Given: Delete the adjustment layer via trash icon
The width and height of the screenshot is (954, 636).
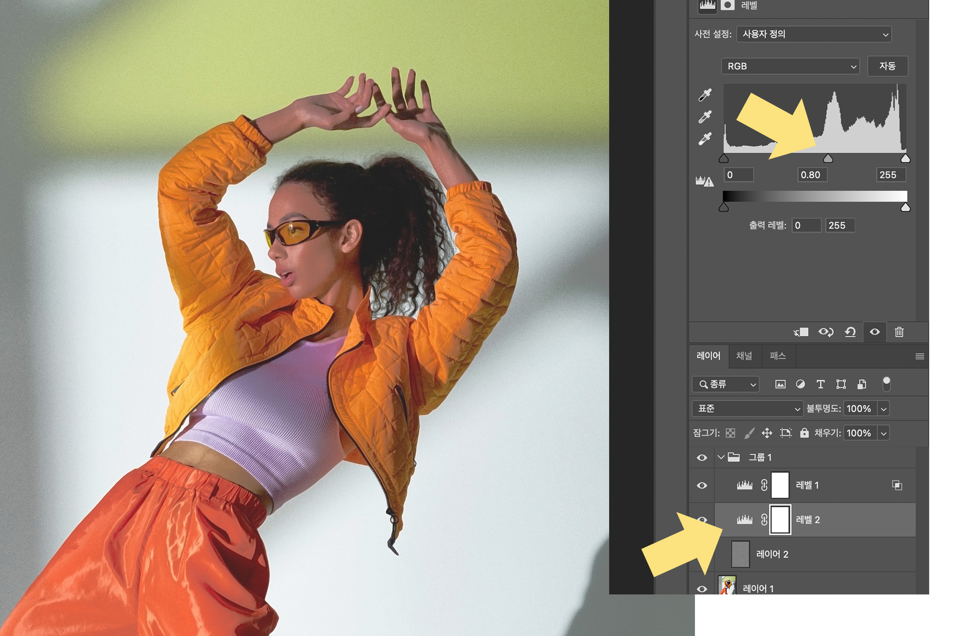Looking at the screenshot, I should point(899,332).
